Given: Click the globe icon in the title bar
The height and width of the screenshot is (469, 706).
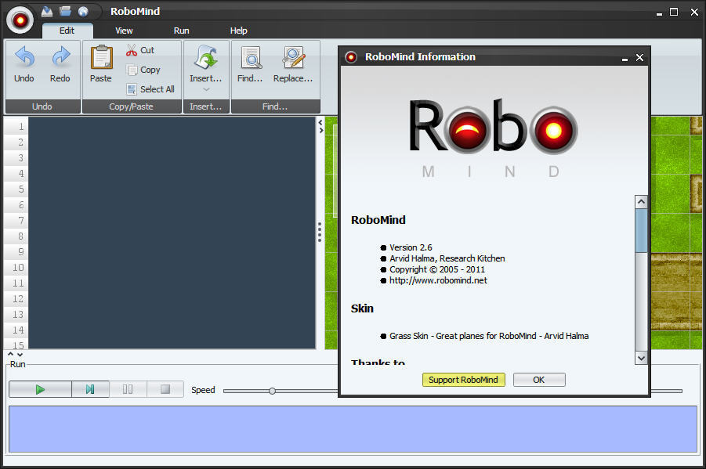Looking at the screenshot, I should click(83, 12).
